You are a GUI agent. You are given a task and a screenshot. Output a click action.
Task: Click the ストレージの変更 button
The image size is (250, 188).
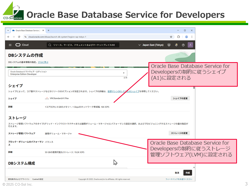[179, 133]
